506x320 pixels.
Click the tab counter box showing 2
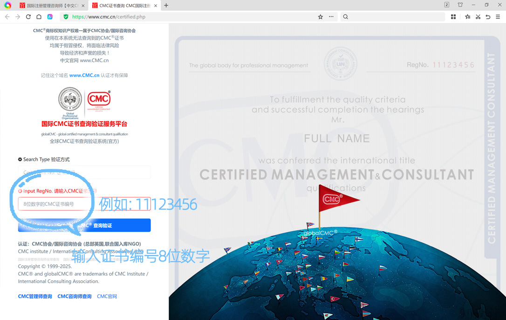tap(447, 5)
